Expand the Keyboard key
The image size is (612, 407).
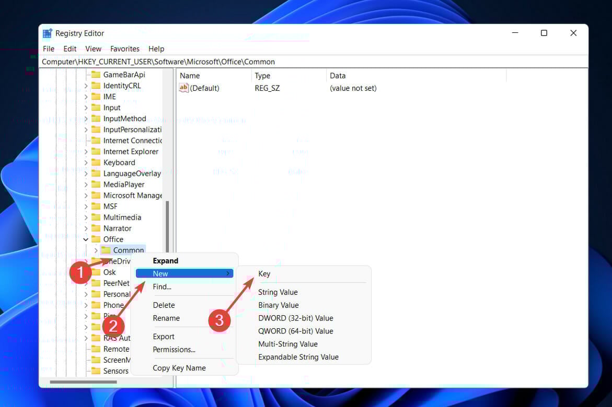[86, 162]
